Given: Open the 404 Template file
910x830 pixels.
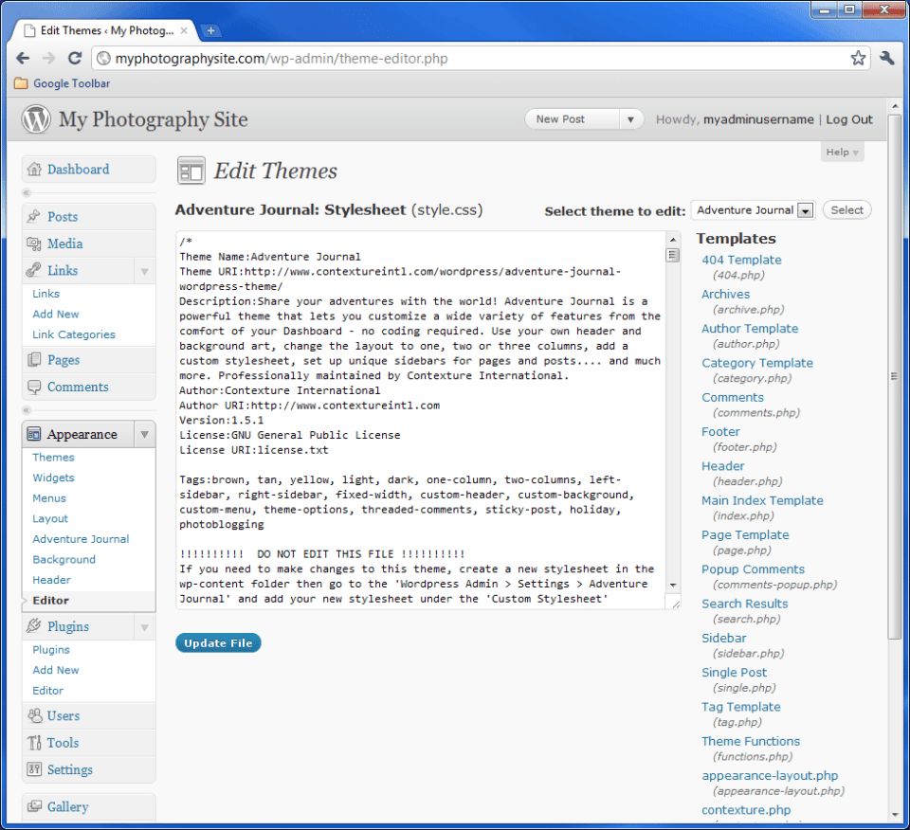Looking at the screenshot, I should pos(741,260).
